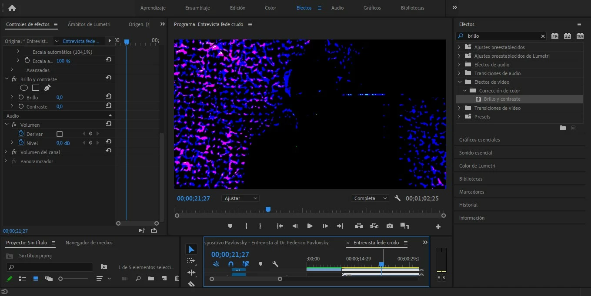The height and width of the screenshot is (296, 591).
Task: Click the export frame camera icon
Action: [389, 226]
